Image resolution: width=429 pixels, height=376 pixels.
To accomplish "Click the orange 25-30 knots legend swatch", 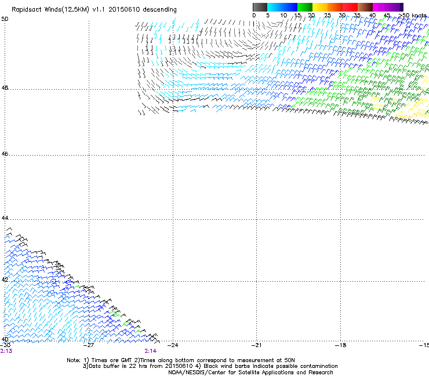I will point(335,7).
